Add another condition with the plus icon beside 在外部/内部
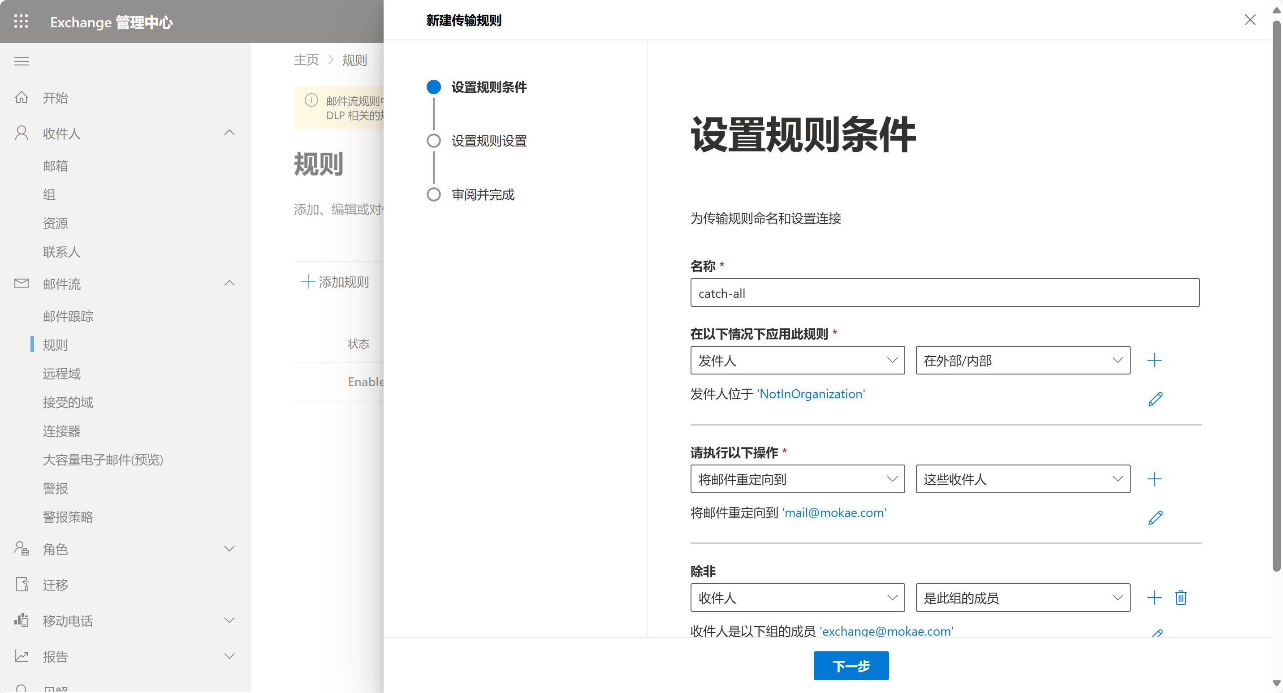Screen dimensions: 1283x693 (1154, 360)
